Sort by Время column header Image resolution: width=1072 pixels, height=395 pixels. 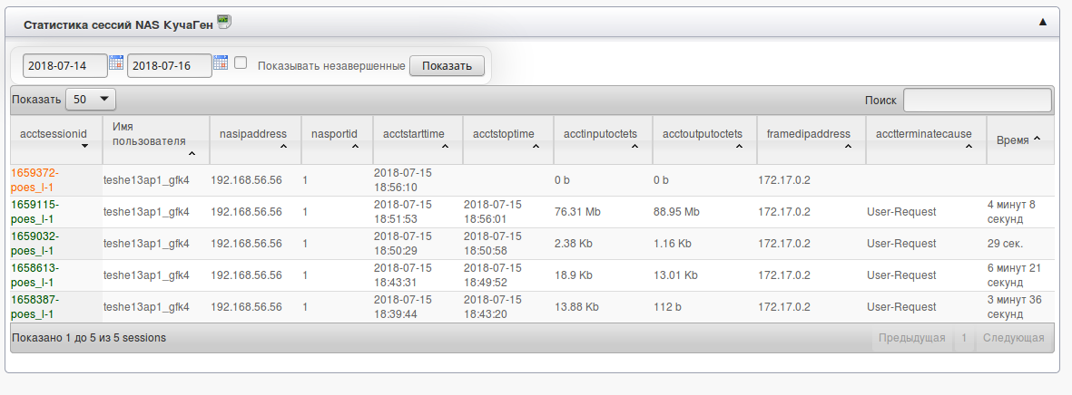(1019, 140)
